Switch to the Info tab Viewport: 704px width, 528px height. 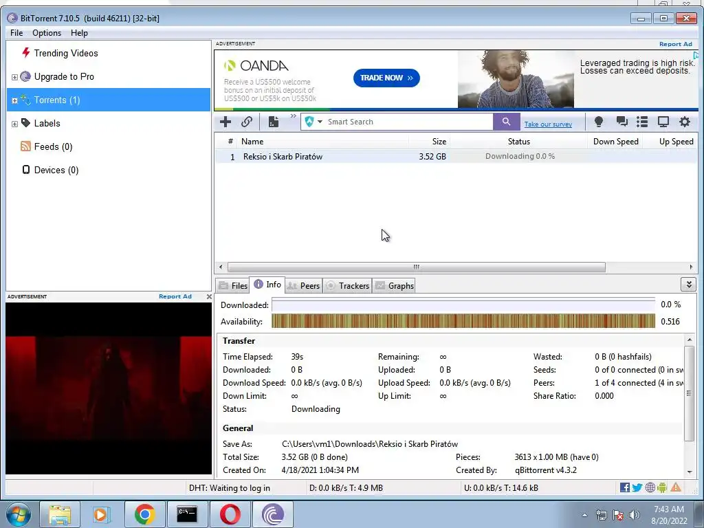click(x=267, y=285)
